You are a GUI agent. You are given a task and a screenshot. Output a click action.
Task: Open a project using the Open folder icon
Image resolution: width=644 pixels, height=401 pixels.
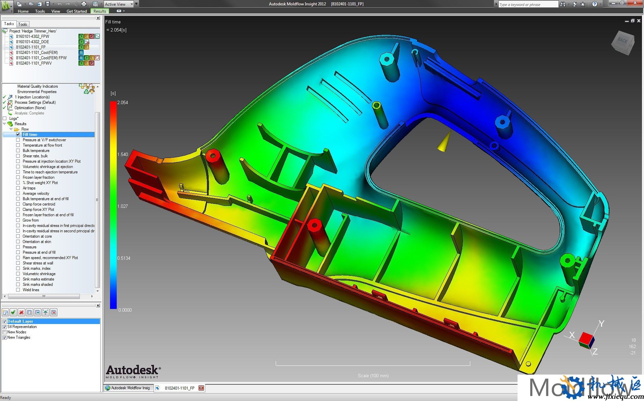coord(31,4)
